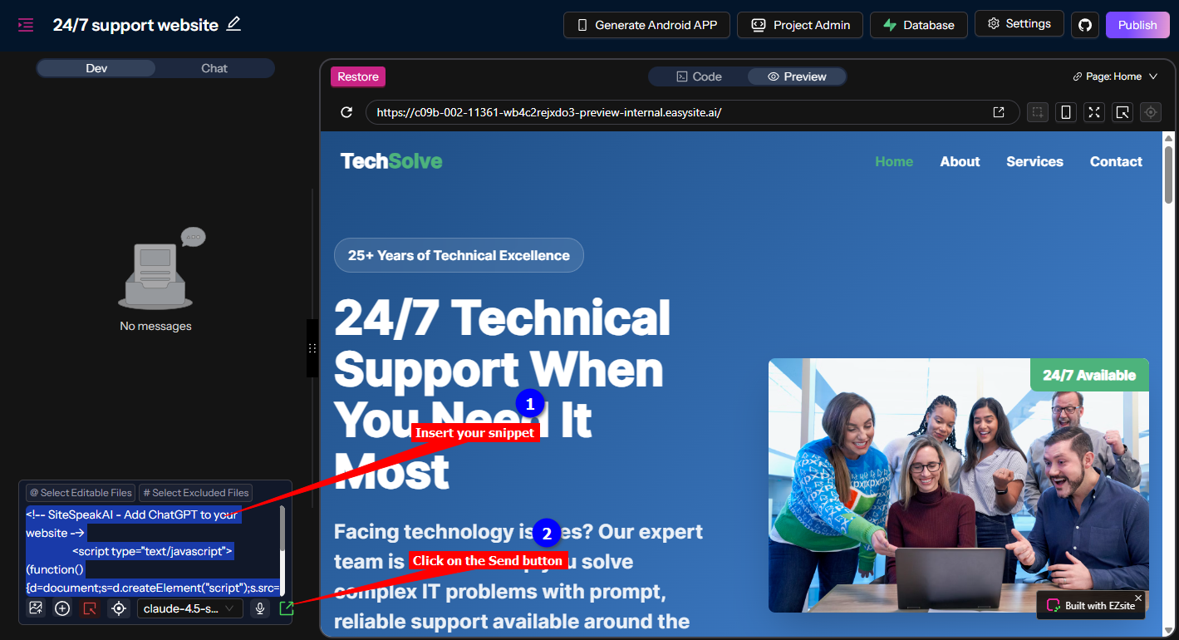Click the Built with EZsite badge
The width and height of the screenshot is (1179, 640).
tap(1090, 605)
